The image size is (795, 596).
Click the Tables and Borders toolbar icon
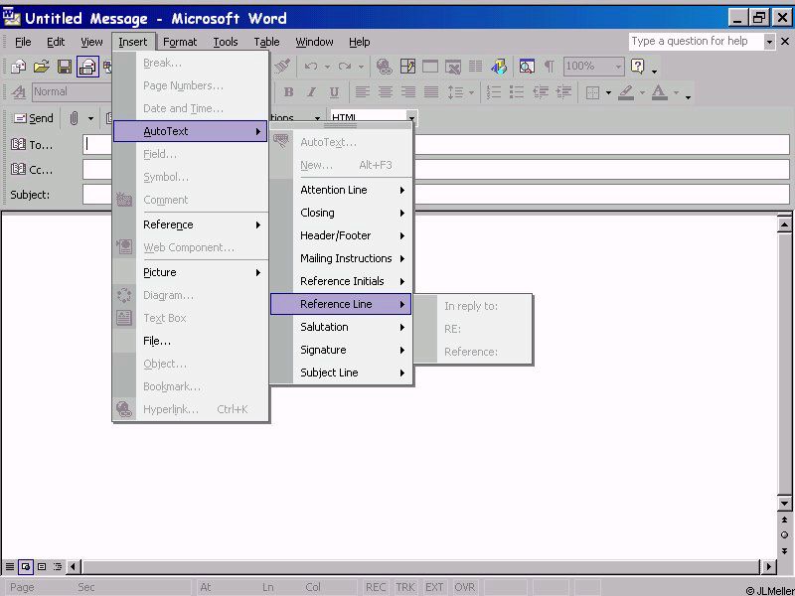click(407, 67)
